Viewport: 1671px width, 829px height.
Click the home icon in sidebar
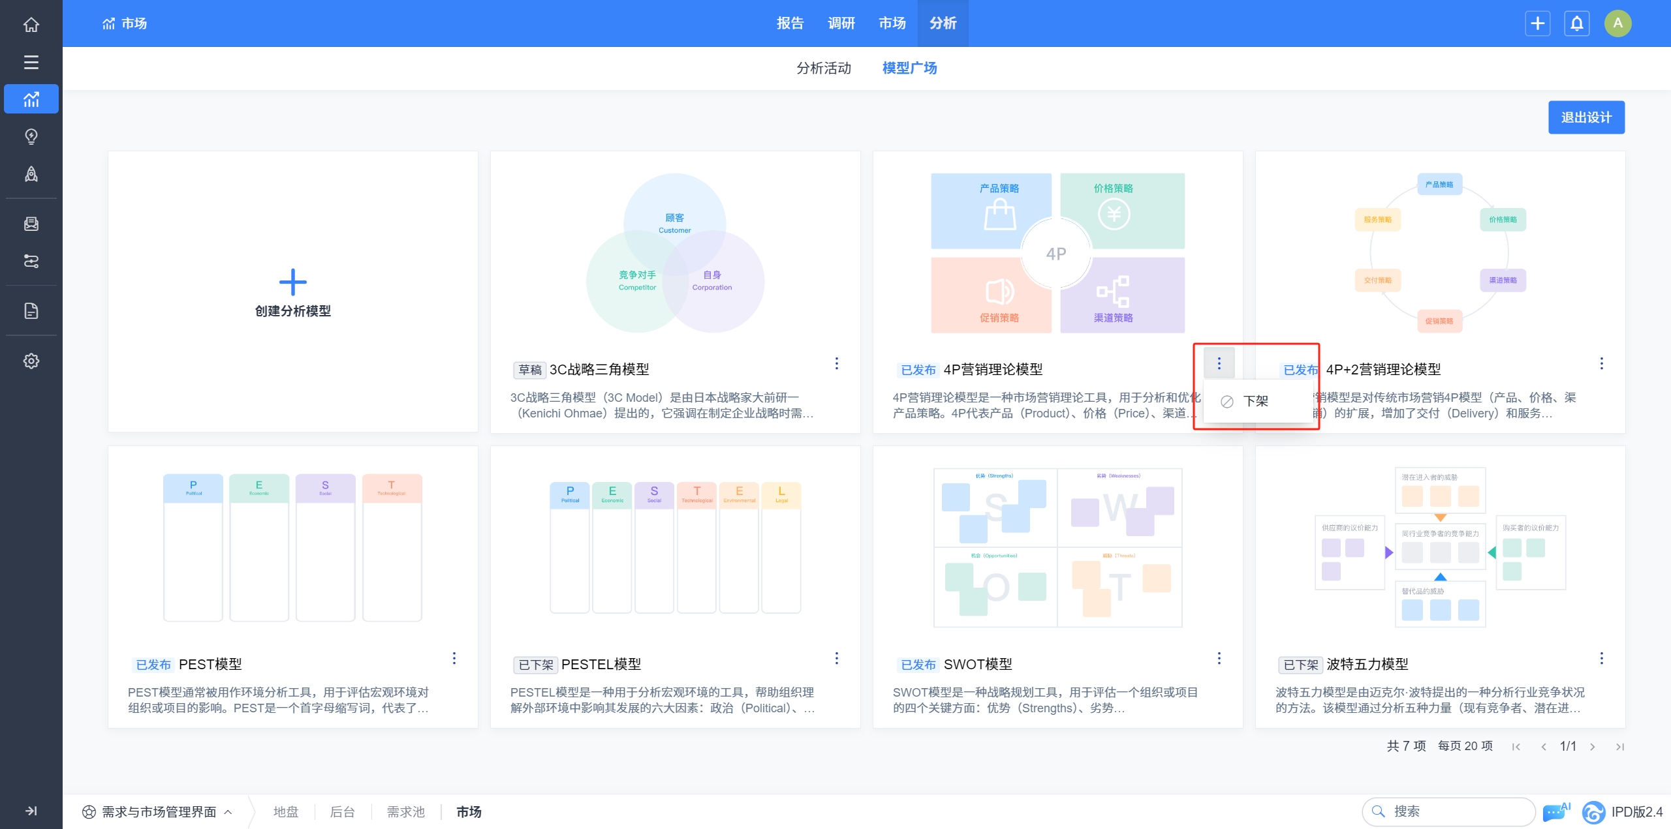coord(31,25)
